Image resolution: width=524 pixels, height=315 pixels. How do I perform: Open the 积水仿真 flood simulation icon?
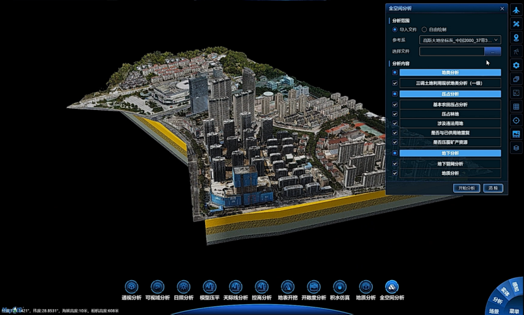340,287
